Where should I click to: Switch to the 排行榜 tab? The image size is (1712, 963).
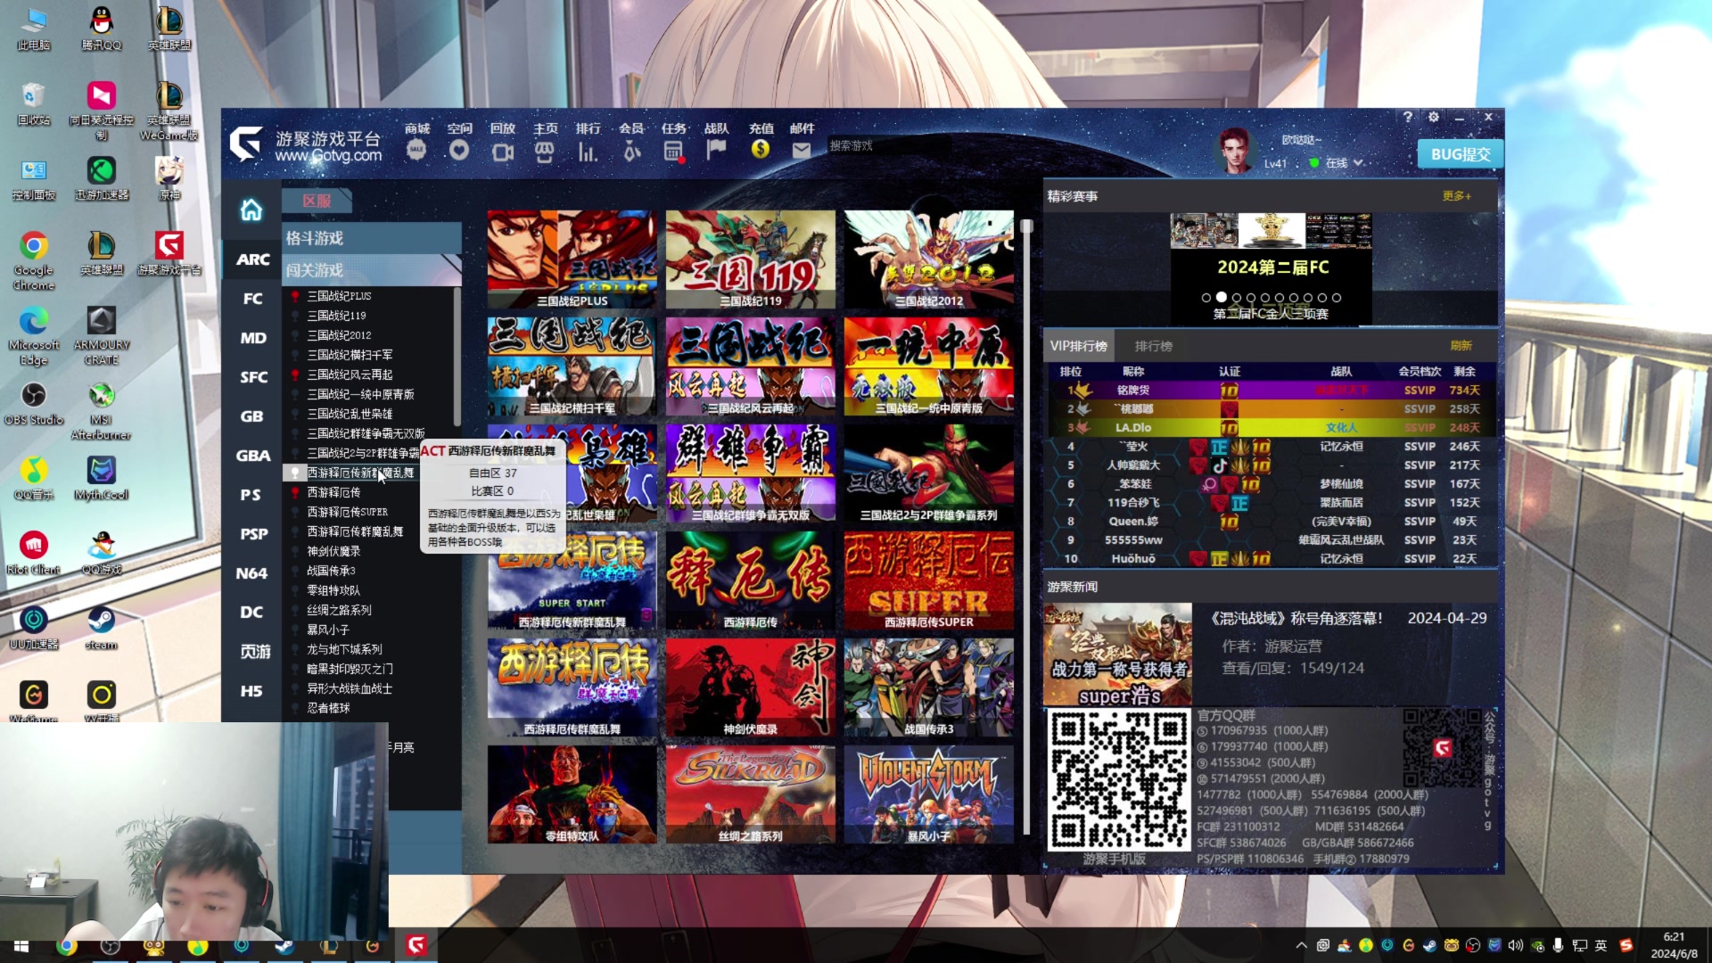[x=1153, y=346]
